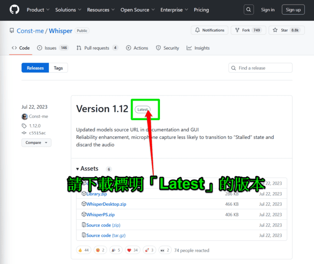Click the search magnifier icon
This screenshot has width=314, height=264.
tap(248, 10)
